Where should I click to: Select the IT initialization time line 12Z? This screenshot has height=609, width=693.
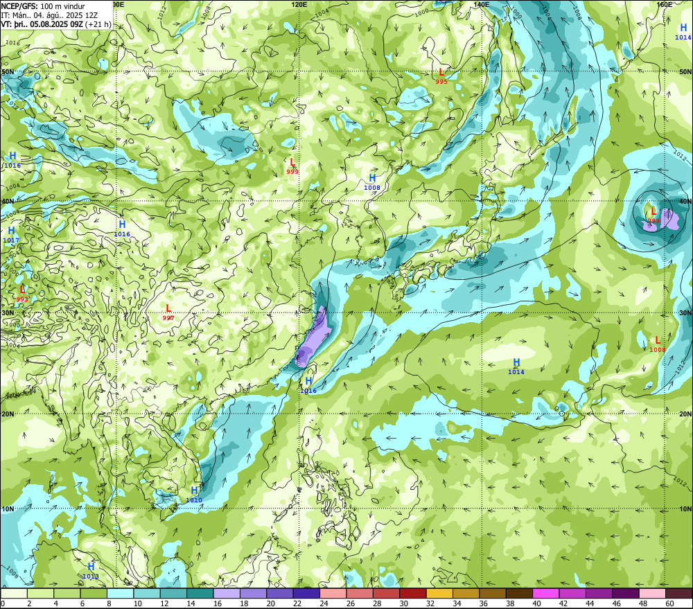49,15
